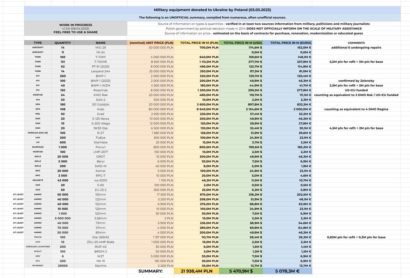This screenshot has width=410, height=278.
Task: Click the '0,83M pln for refit' comment
Action: pyautogui.click(x=356, y=237)
